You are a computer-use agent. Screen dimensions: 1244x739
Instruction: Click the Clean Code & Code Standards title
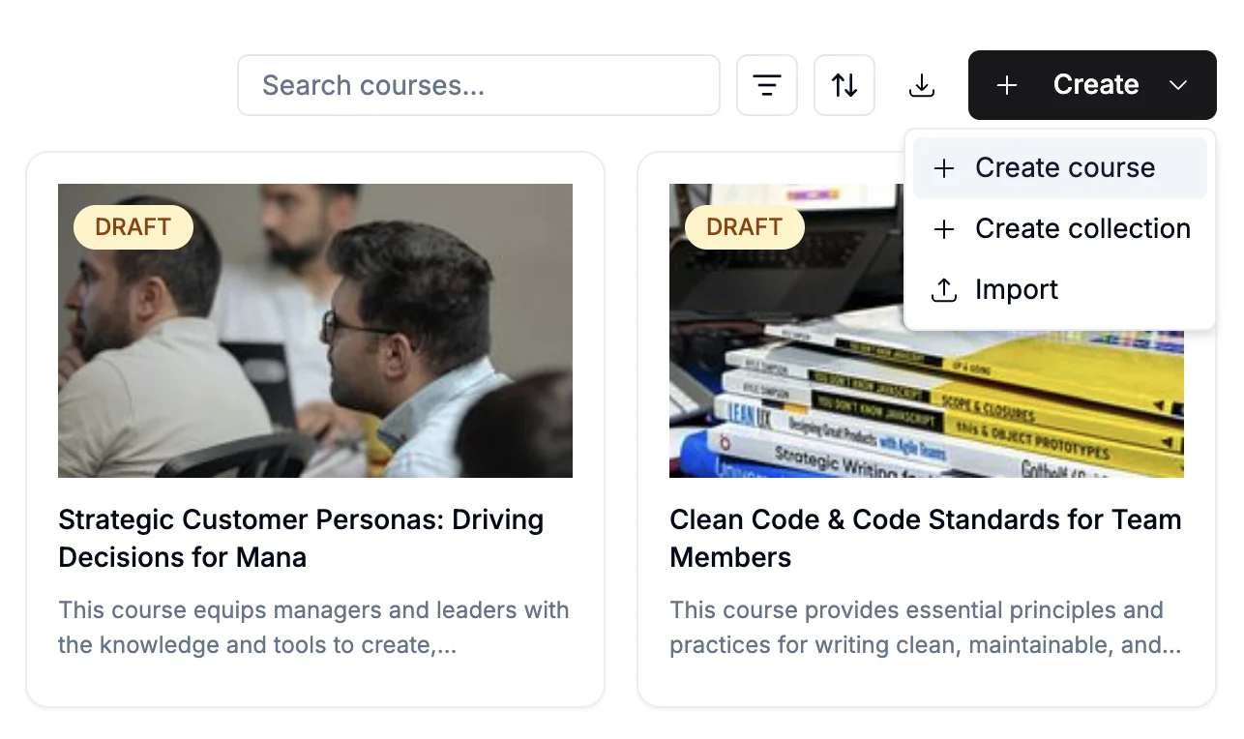[925, 538]
